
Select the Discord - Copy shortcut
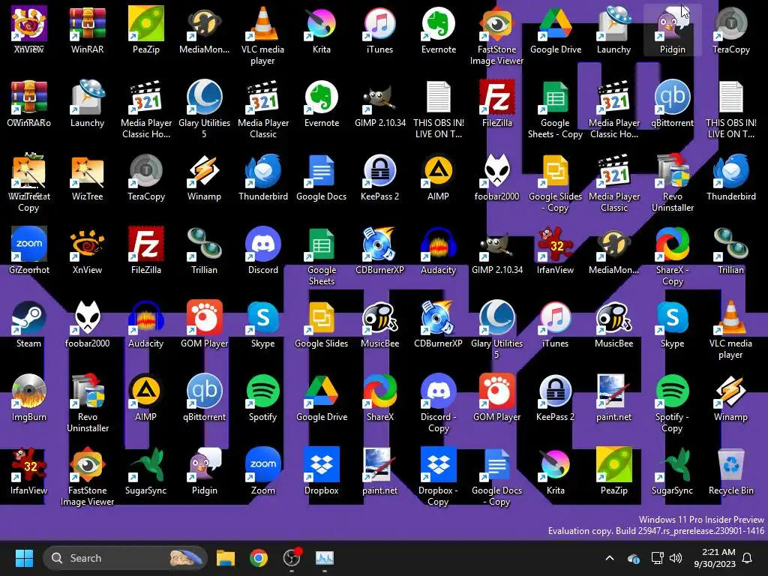[438, 403]
